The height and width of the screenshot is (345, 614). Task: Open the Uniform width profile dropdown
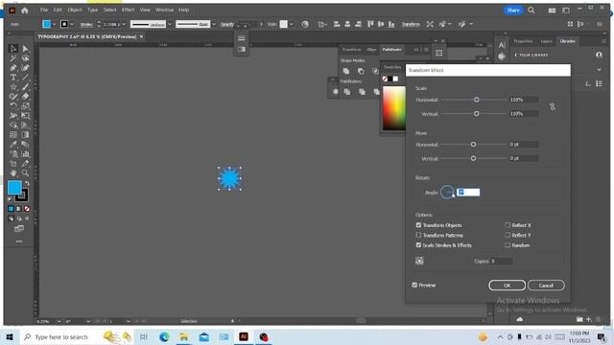(x=170, y=24)
